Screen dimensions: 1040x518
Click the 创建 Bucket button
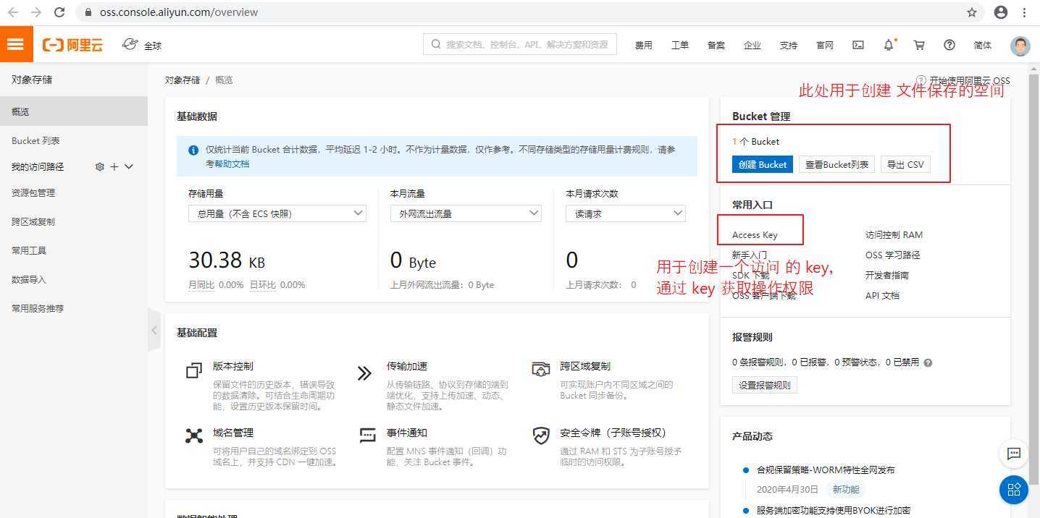click(x=763, y=164)
